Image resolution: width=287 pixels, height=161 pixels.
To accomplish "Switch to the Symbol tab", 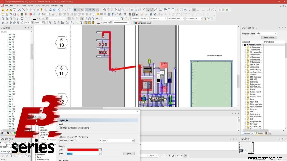I will pos(259,133).
